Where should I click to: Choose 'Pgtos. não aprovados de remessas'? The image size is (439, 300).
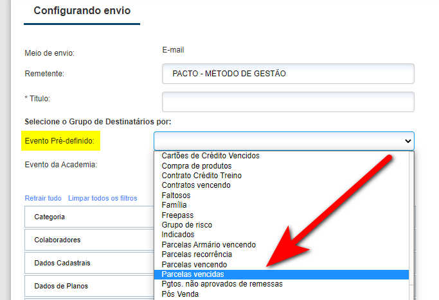(x=222, y=284)
